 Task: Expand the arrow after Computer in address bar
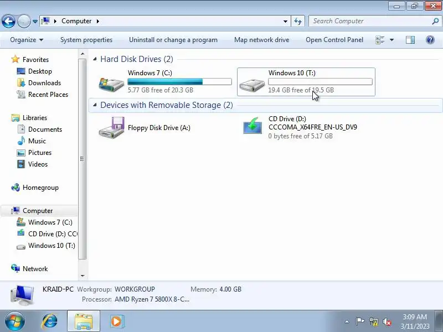[98, 21]
